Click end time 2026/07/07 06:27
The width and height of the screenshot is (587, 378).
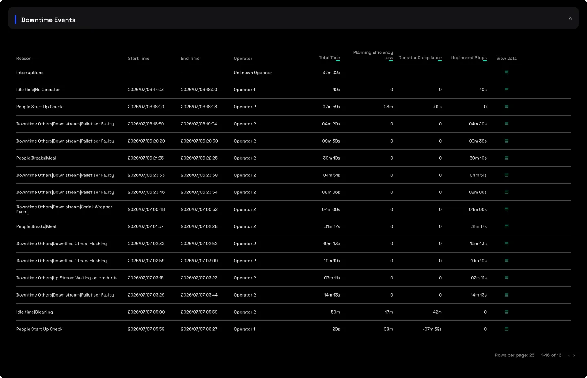pyautogui.click(x=199, y=329)
